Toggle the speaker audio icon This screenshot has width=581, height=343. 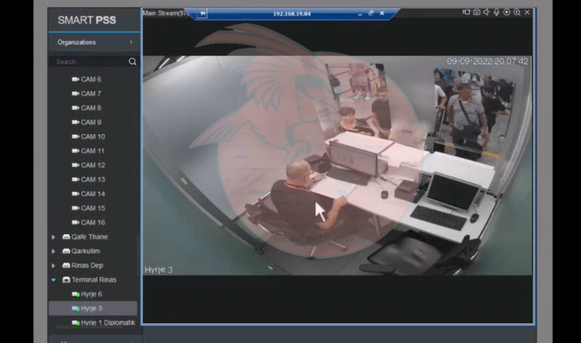click(486, 12)
